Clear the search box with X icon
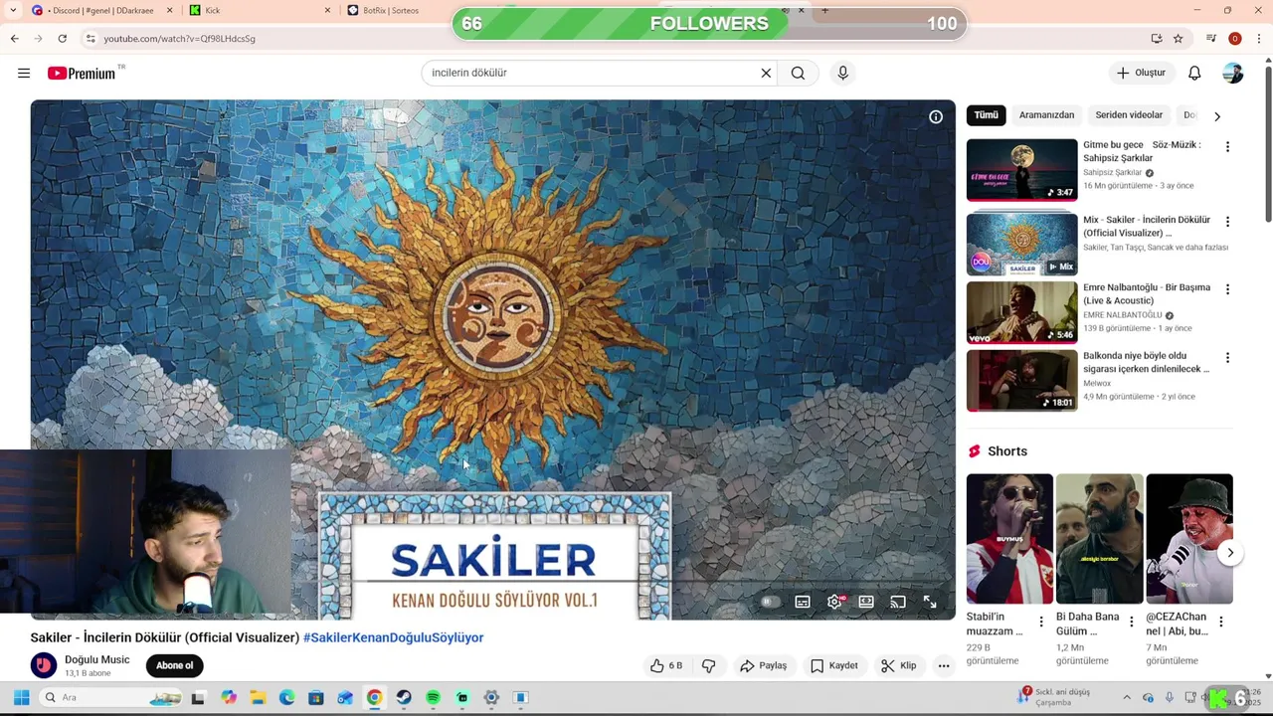The height and width of the screenshot is (716, 1273). click(x=766, y=73)
